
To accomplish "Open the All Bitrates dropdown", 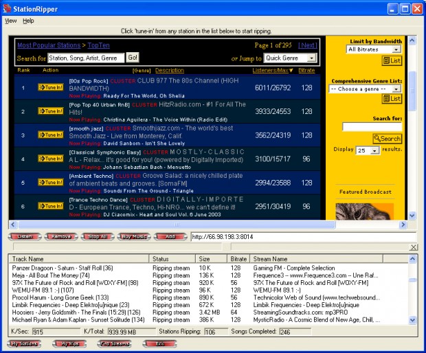I will (374, 49).
